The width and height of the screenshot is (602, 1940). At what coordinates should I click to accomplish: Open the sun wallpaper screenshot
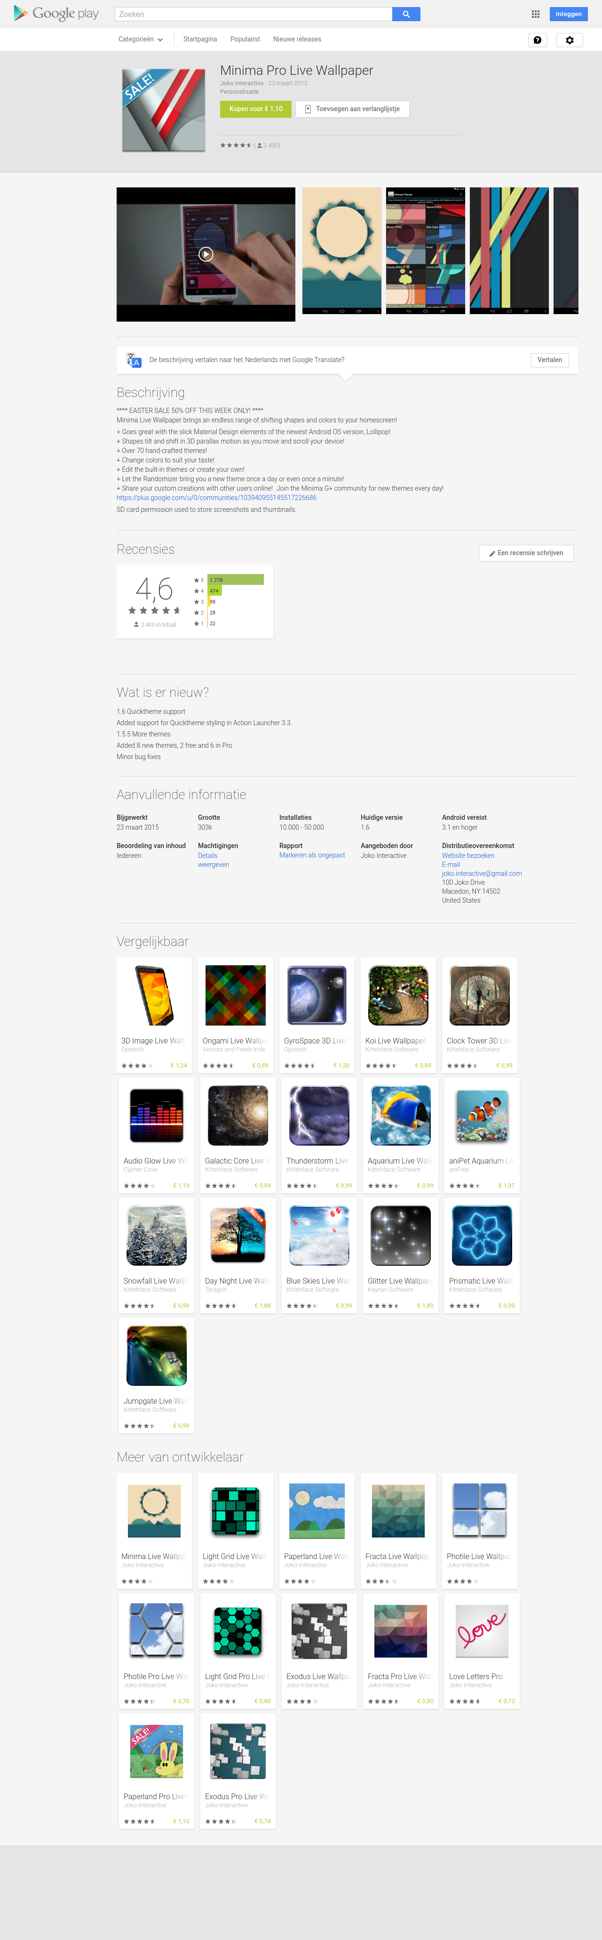[341, 251]
